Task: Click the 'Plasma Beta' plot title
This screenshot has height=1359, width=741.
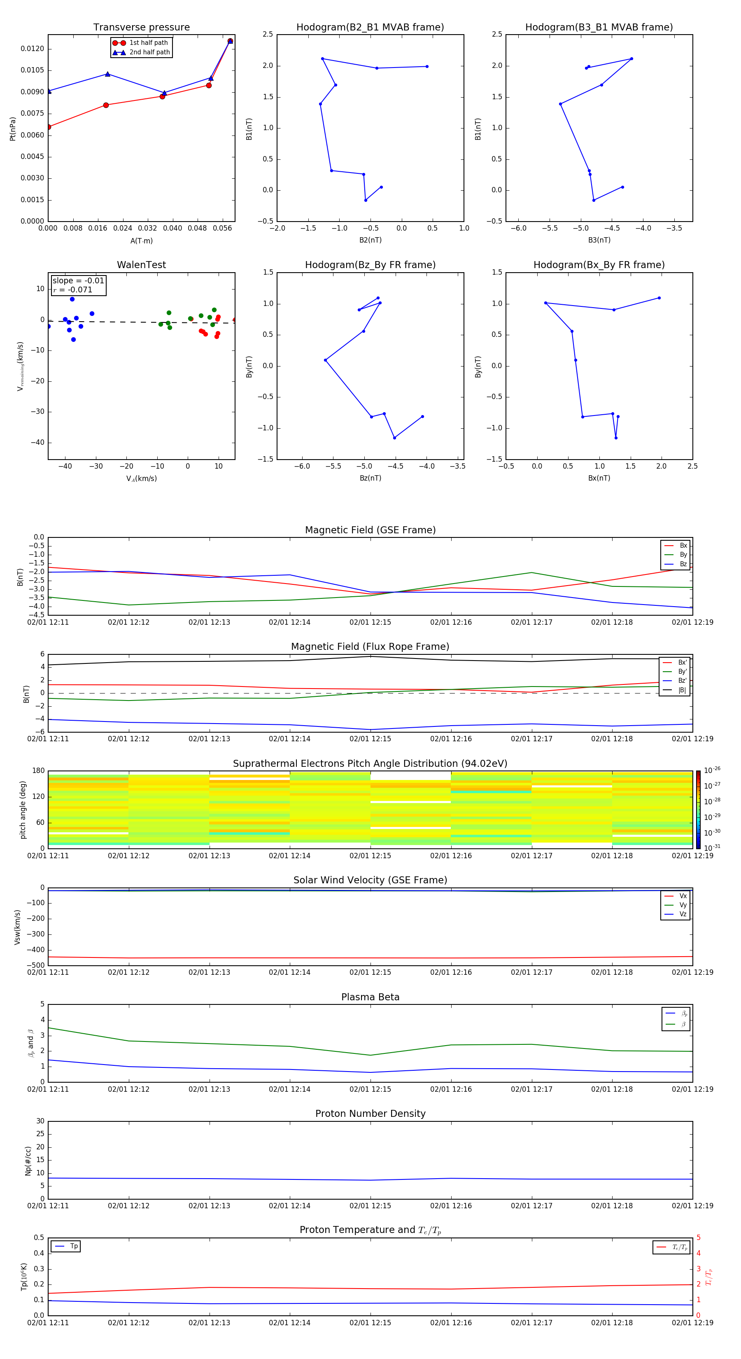Action: point(370,997)
